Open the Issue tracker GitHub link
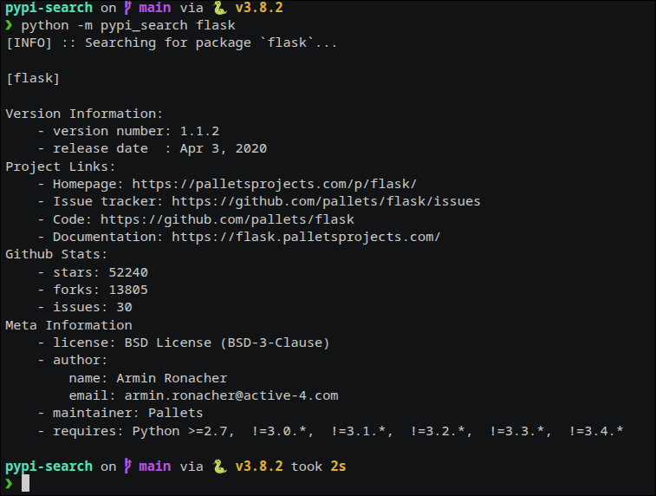This screenshot has width=656, height=496. (x=326, y=201)
